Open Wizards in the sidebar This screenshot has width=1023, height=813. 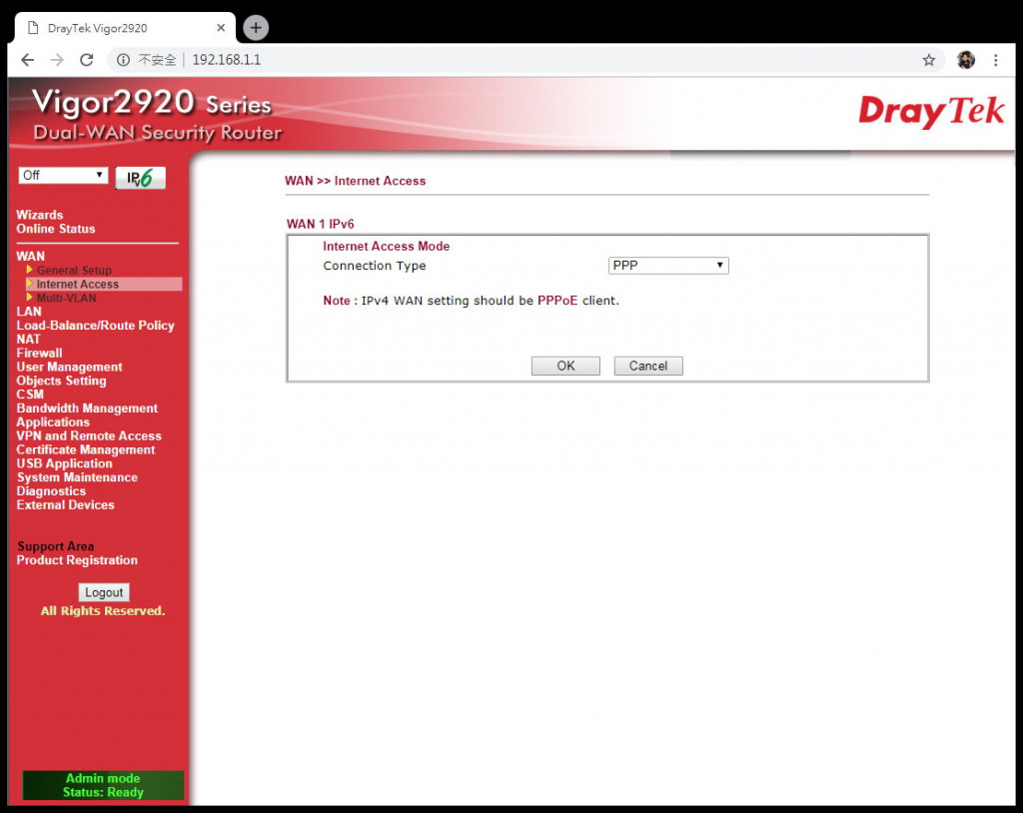click(x=40, y=215)
